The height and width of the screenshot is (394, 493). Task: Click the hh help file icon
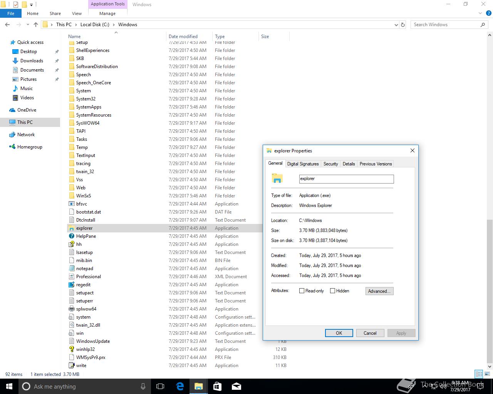pos(71,244)
